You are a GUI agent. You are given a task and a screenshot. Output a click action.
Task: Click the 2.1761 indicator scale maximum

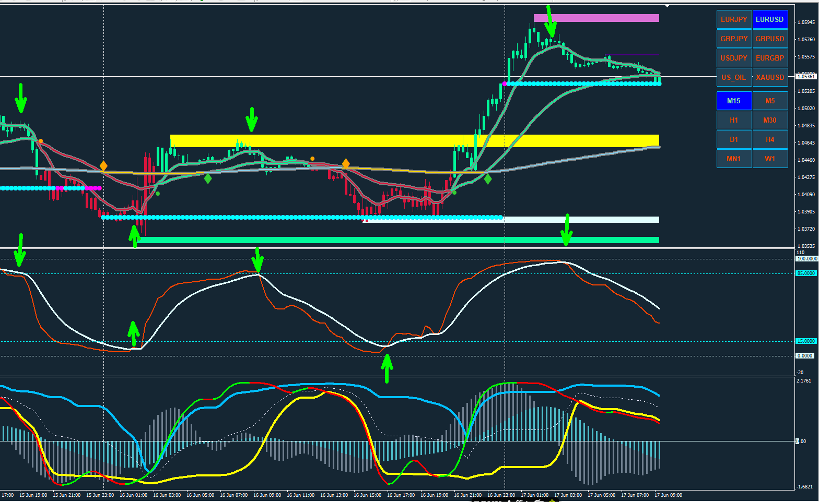pos(804,381)
